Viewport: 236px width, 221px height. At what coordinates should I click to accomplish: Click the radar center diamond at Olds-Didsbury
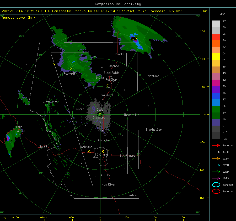100,114
